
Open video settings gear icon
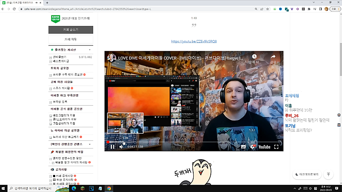pos(252,147)
